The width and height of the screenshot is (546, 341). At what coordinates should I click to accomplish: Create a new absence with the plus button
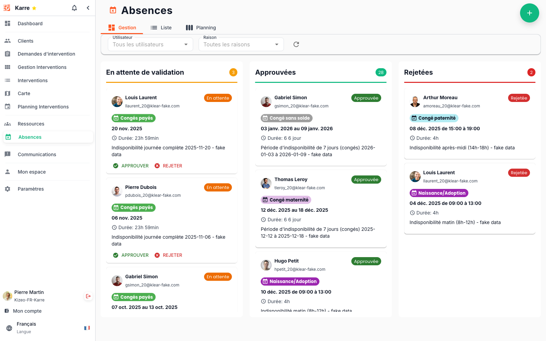pos(530,13)
